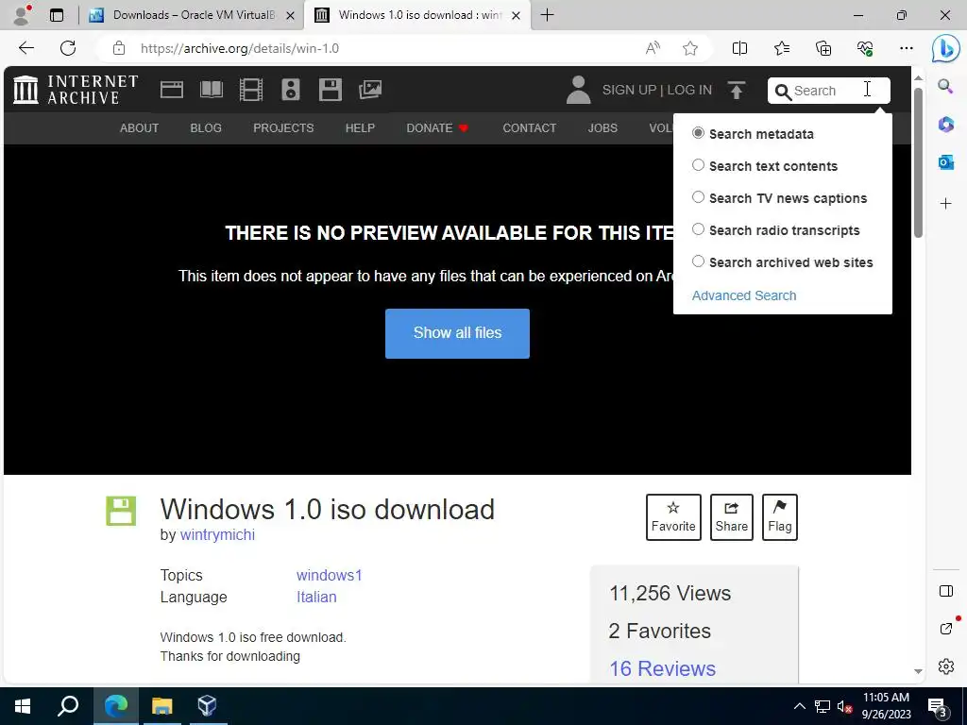Open Edge profile icon

pyautogui.click(x=23, y=15)
